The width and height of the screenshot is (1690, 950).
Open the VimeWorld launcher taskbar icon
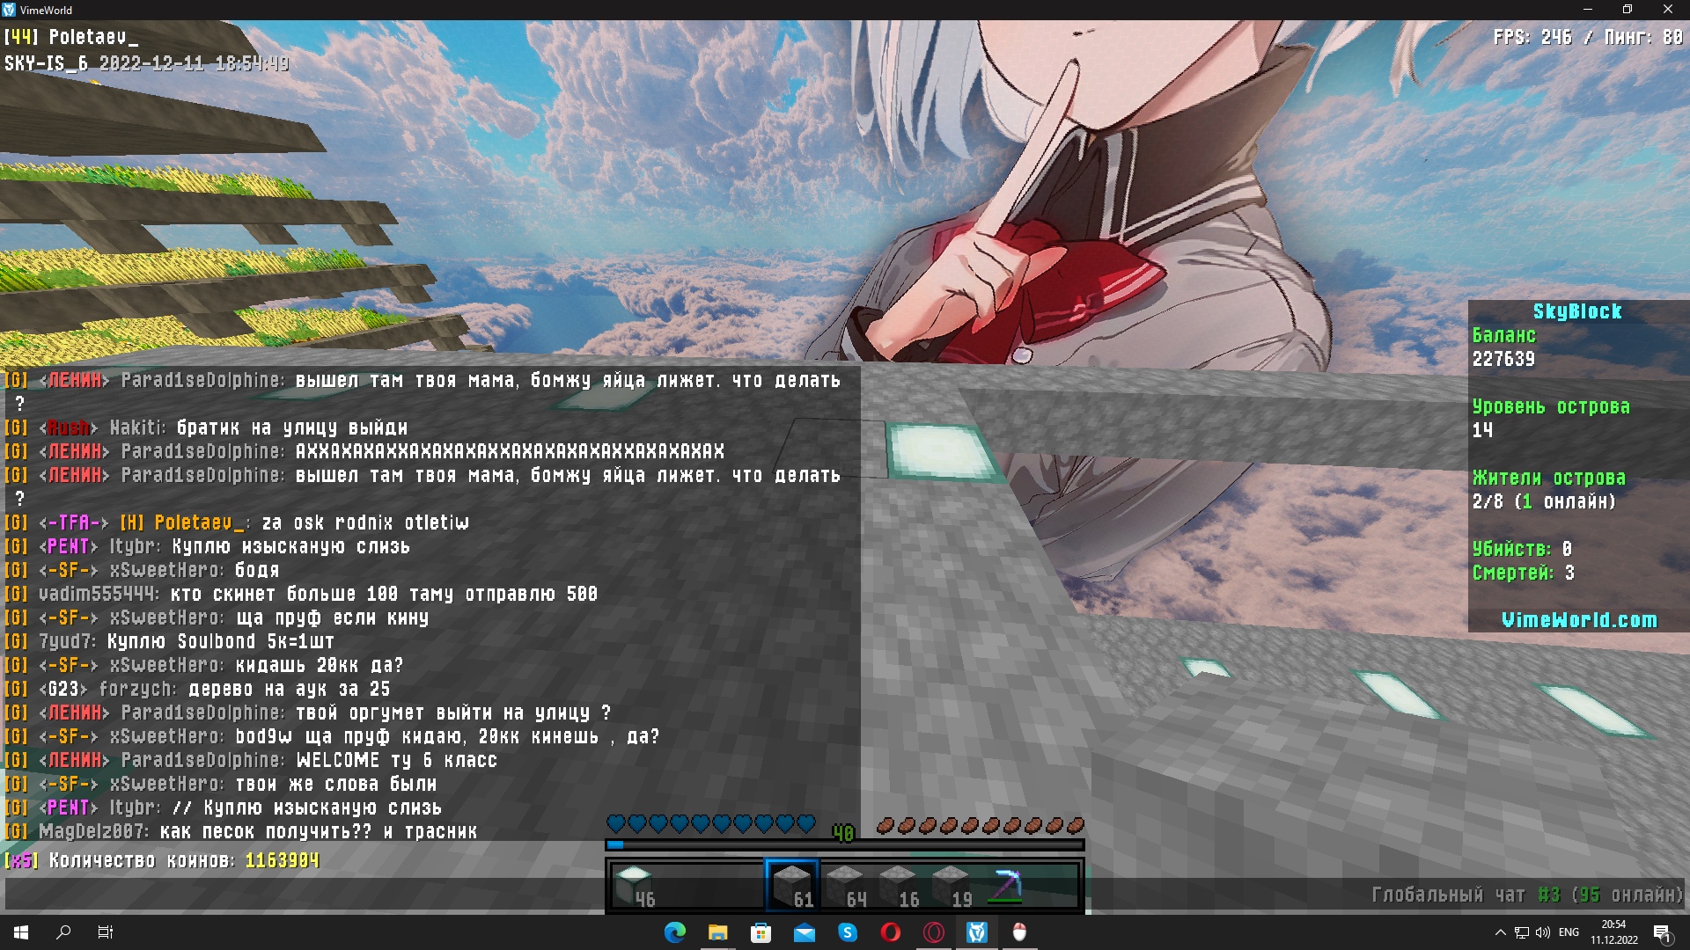coord(977,932)
